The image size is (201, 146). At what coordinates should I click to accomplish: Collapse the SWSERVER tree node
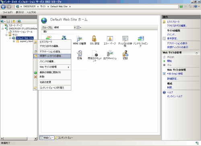tap(2, 29)
